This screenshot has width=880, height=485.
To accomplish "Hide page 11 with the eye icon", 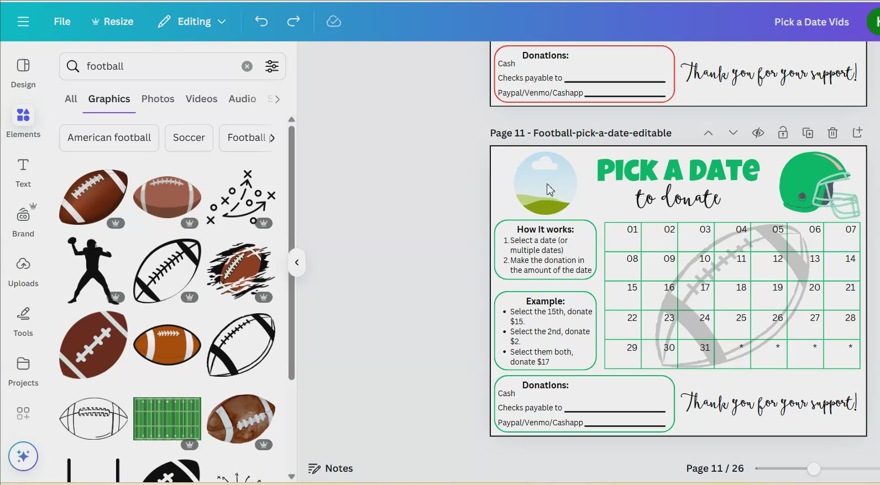I will [758, 133].
